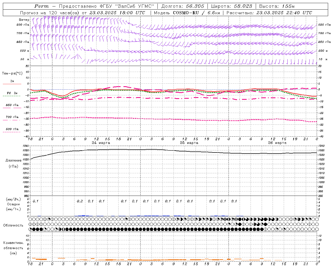This screenshot has height=266, width=332.
Task: Click the latitude value "Широта: 58.023"
Action: (231, 6)
